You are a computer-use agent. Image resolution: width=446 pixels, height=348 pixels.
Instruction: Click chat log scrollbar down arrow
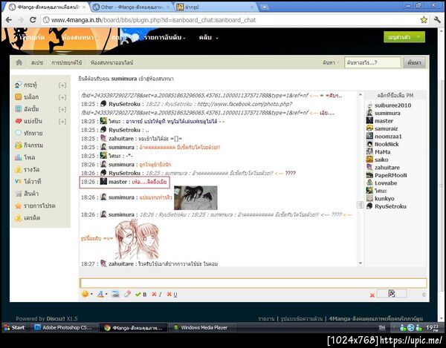[x=360, y=263]
